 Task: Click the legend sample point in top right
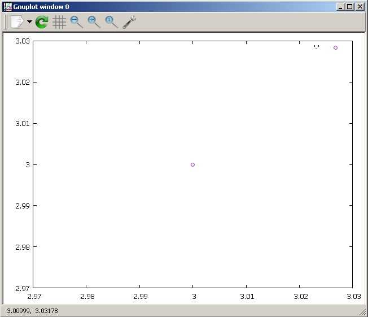tap(335, 47)
